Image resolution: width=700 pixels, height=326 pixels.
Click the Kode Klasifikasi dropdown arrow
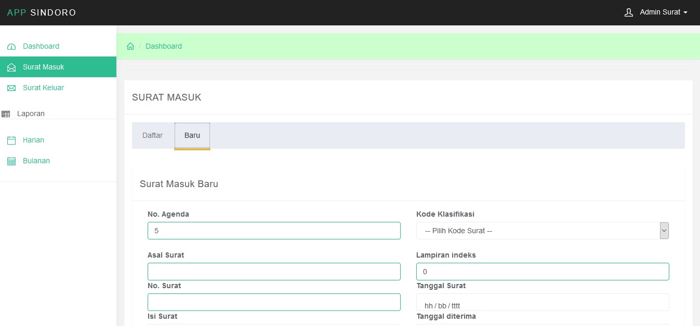pos(664,231)
